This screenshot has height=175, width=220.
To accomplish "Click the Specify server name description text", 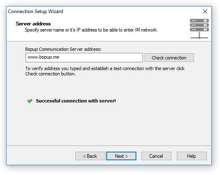I will pyautogui.click(x=91, y=30).
